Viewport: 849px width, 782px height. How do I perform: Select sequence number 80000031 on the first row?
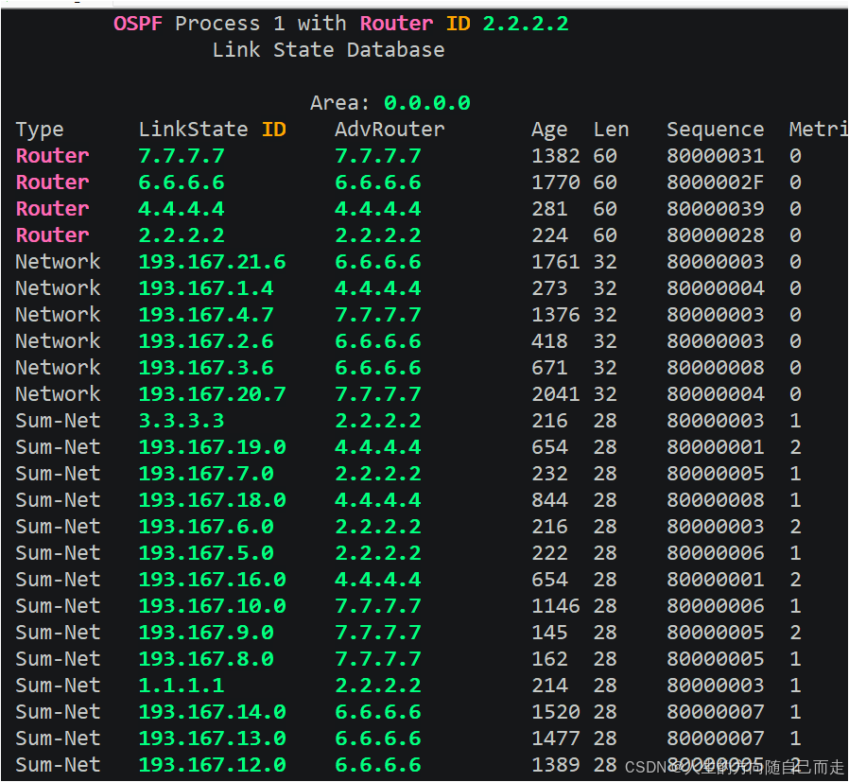point(715,155)
